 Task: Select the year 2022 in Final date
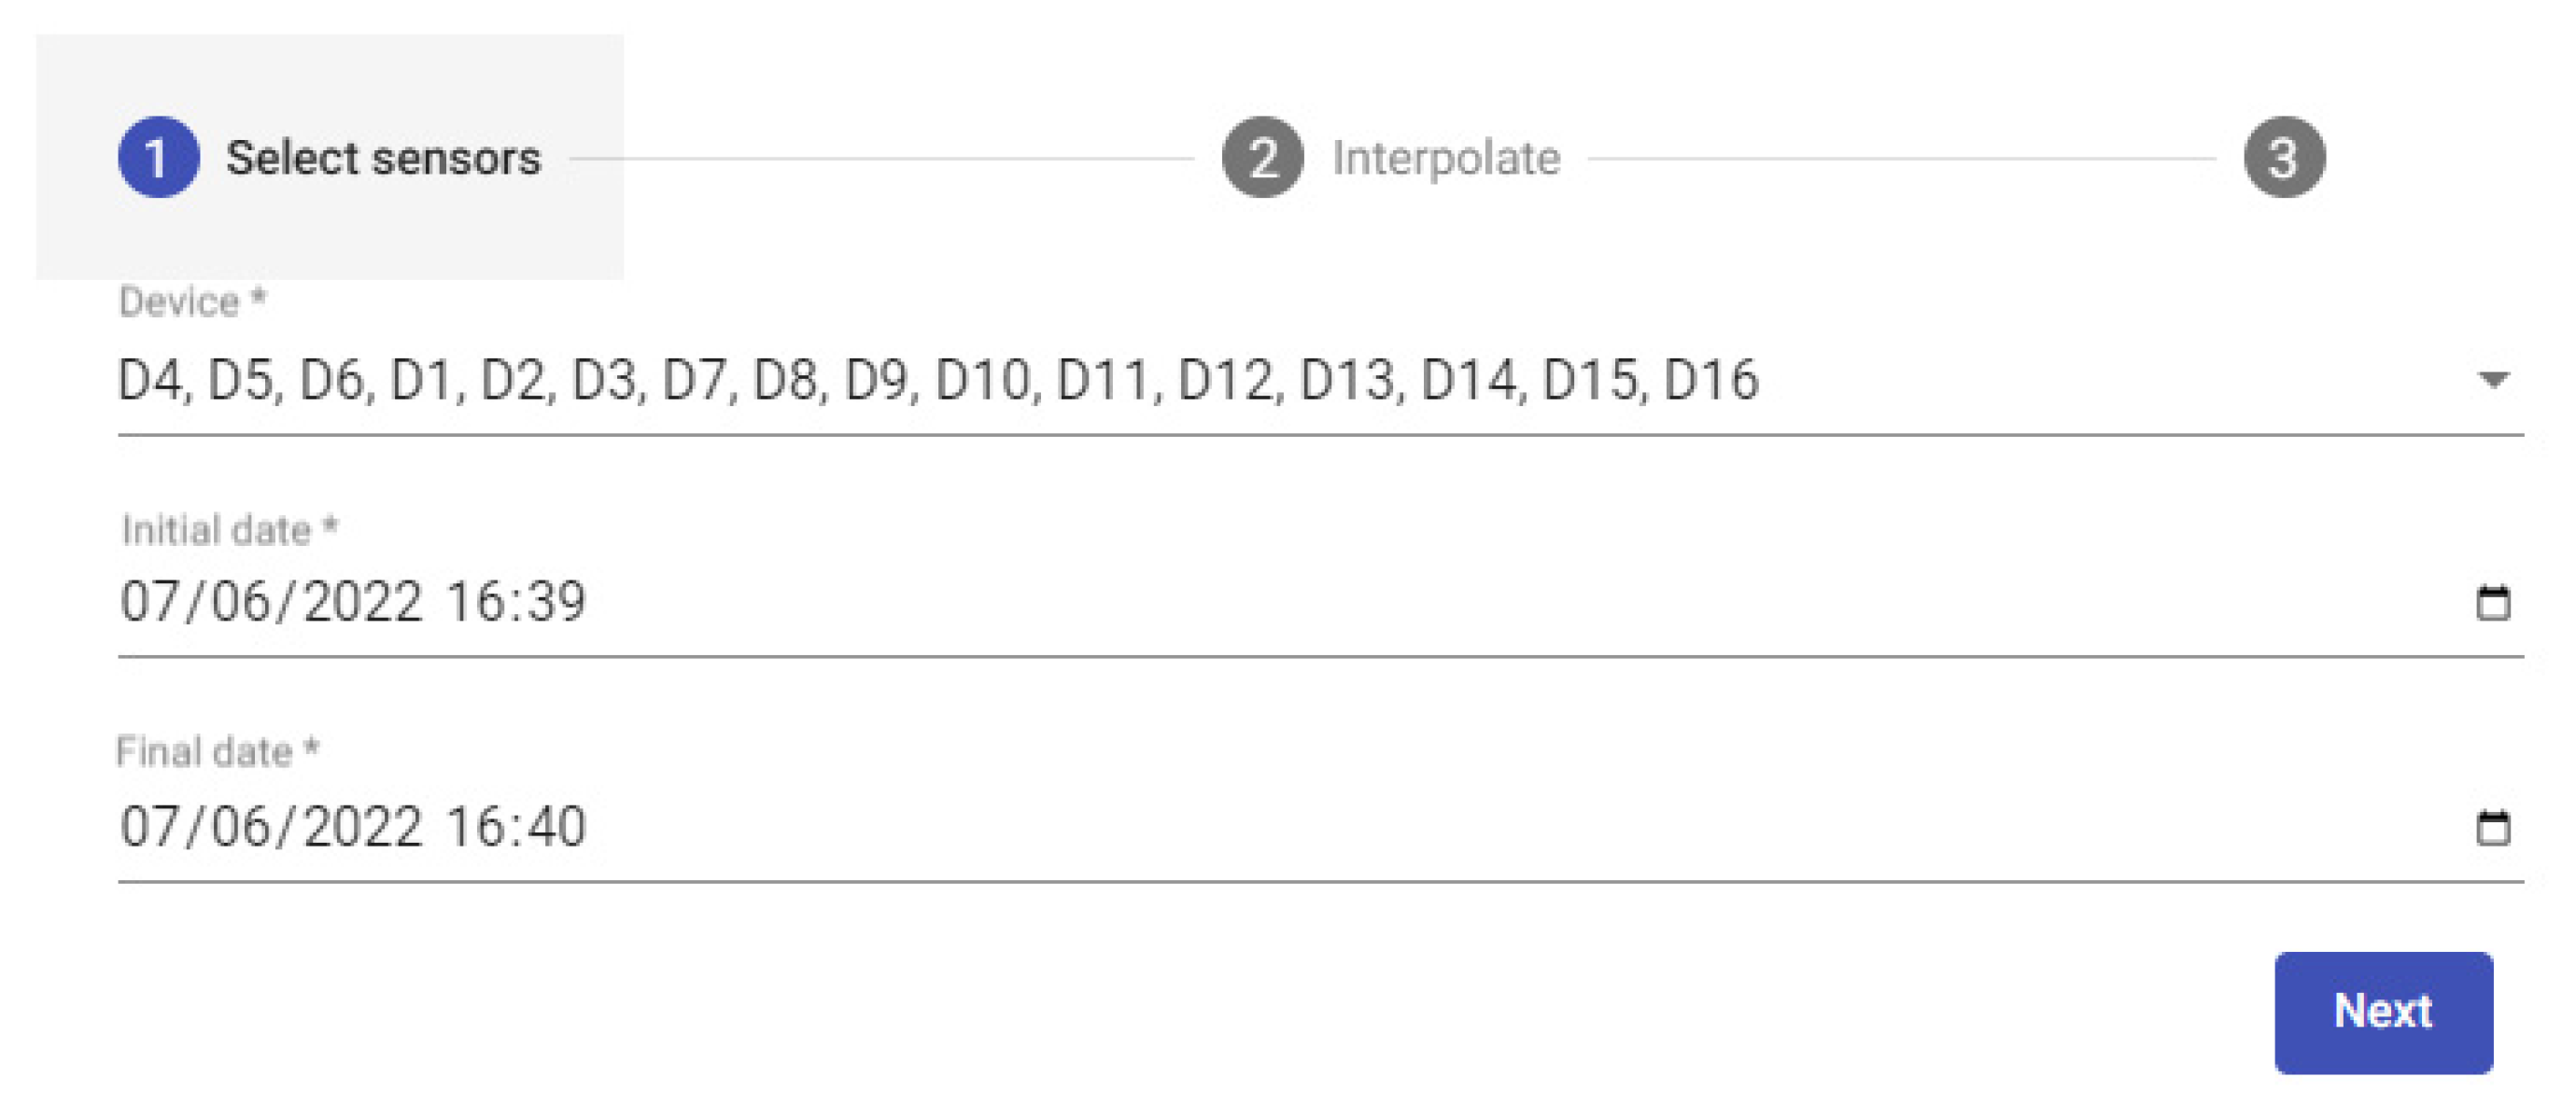(x=362, y=827)
